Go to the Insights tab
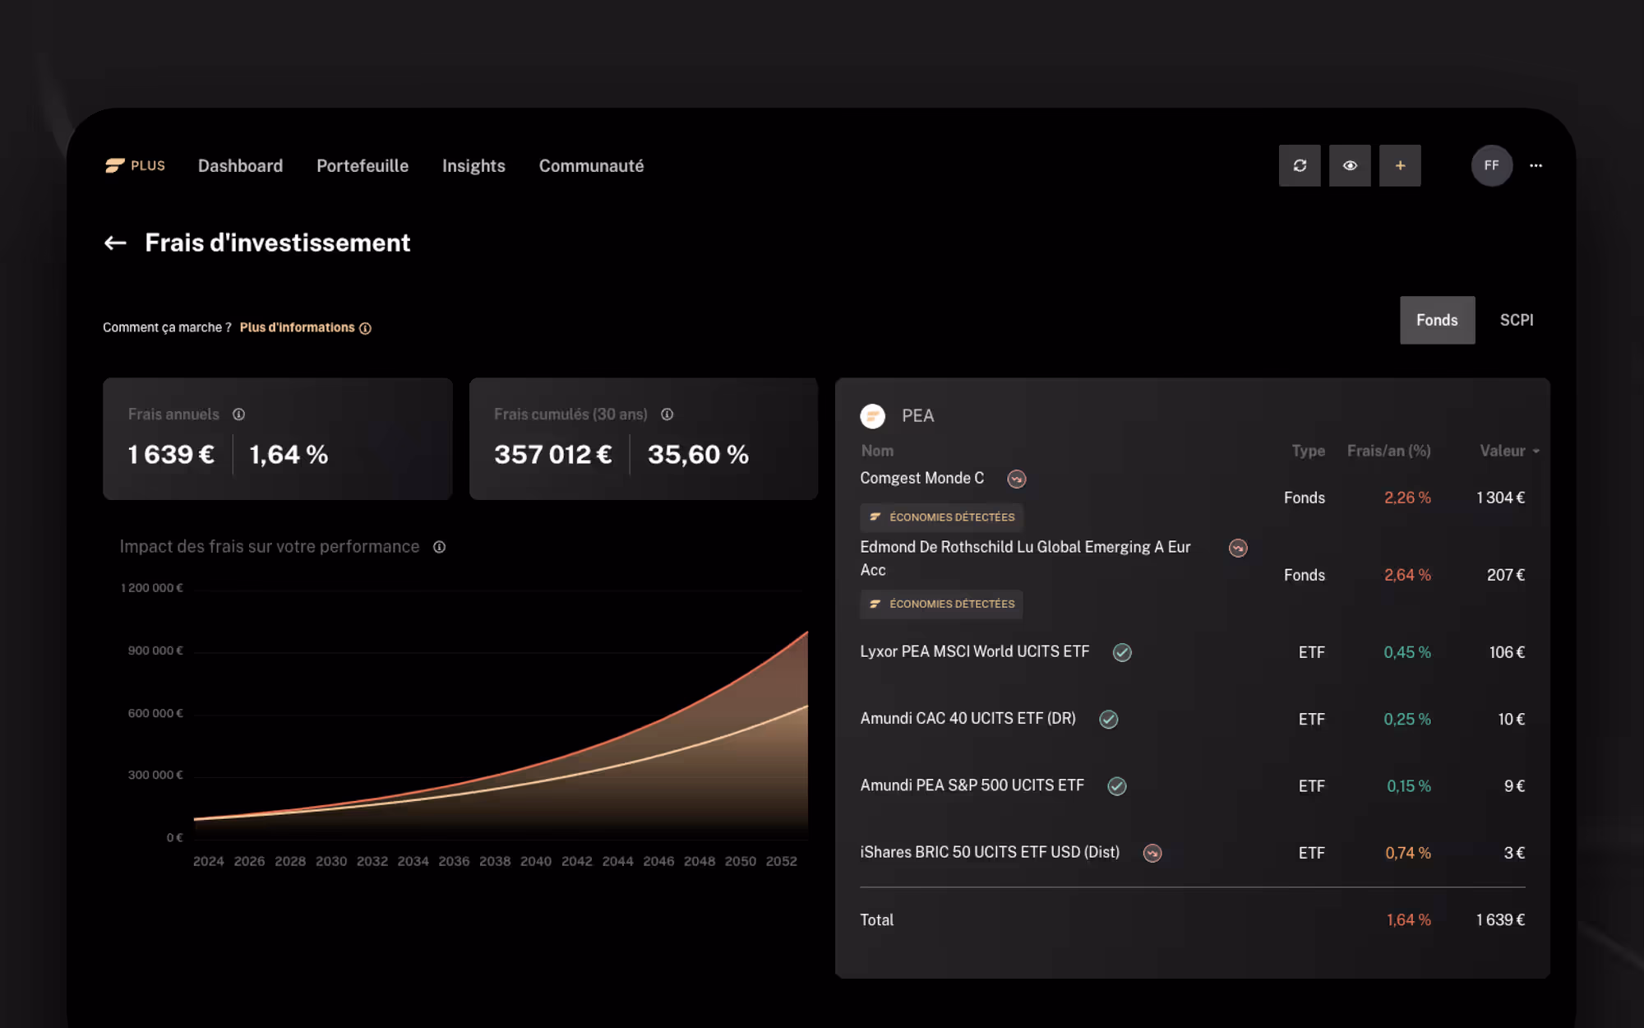 [473, 165]
